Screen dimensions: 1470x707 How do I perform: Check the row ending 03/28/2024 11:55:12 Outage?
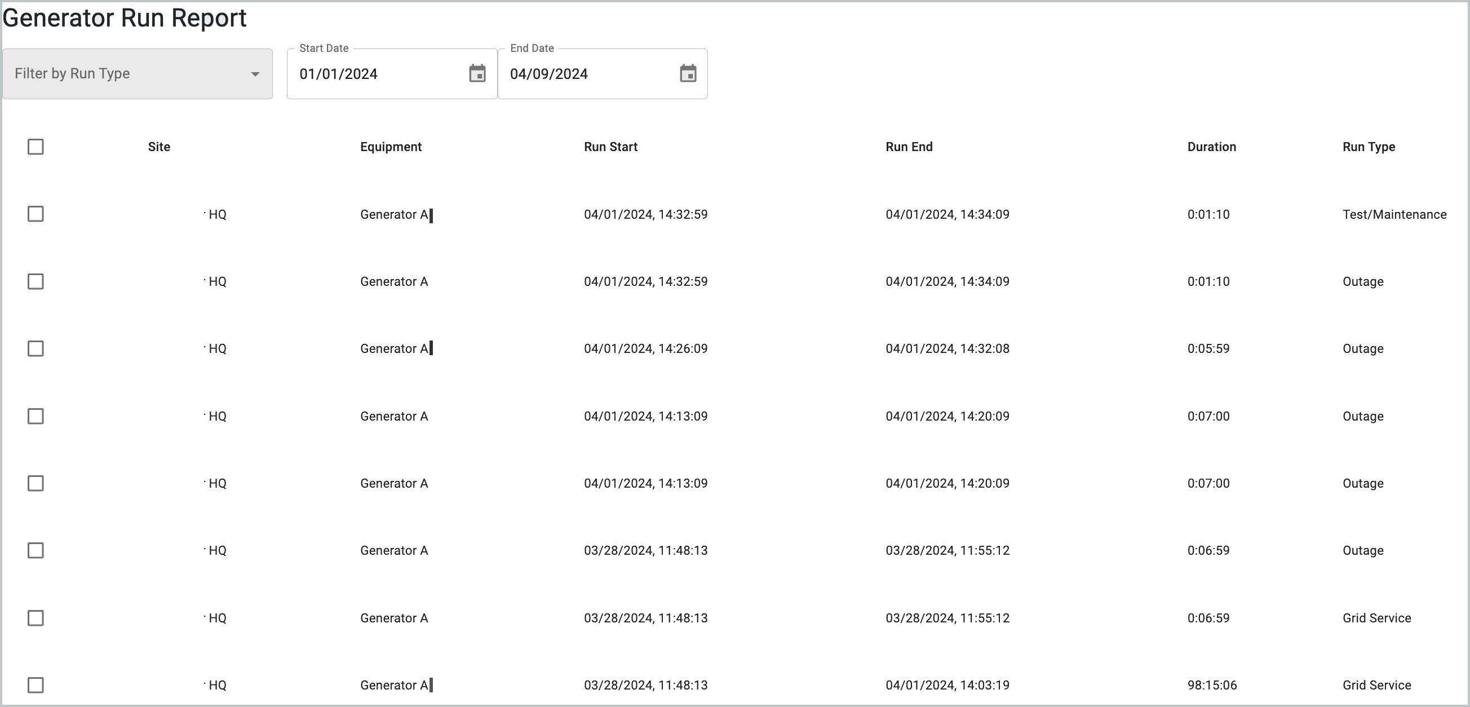click(x=36, y=551)
